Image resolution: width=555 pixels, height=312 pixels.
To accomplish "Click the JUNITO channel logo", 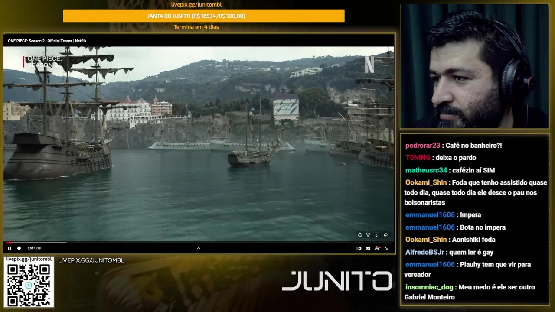I will (337, 281).
